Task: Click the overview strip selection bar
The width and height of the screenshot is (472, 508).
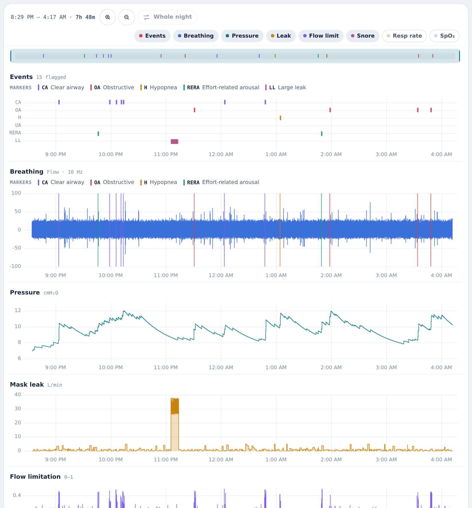Action: point(235,56)
